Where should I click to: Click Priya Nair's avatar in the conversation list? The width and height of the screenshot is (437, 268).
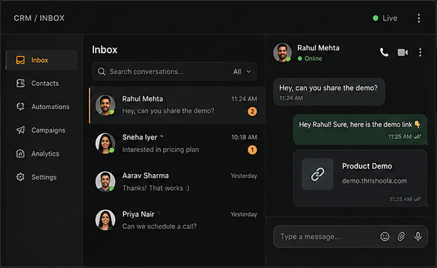(106, 220)
